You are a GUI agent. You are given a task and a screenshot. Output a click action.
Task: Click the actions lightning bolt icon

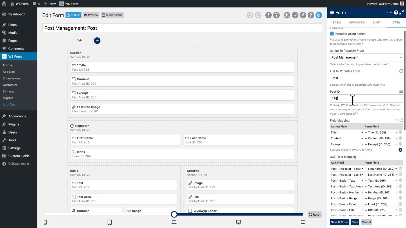303,15
